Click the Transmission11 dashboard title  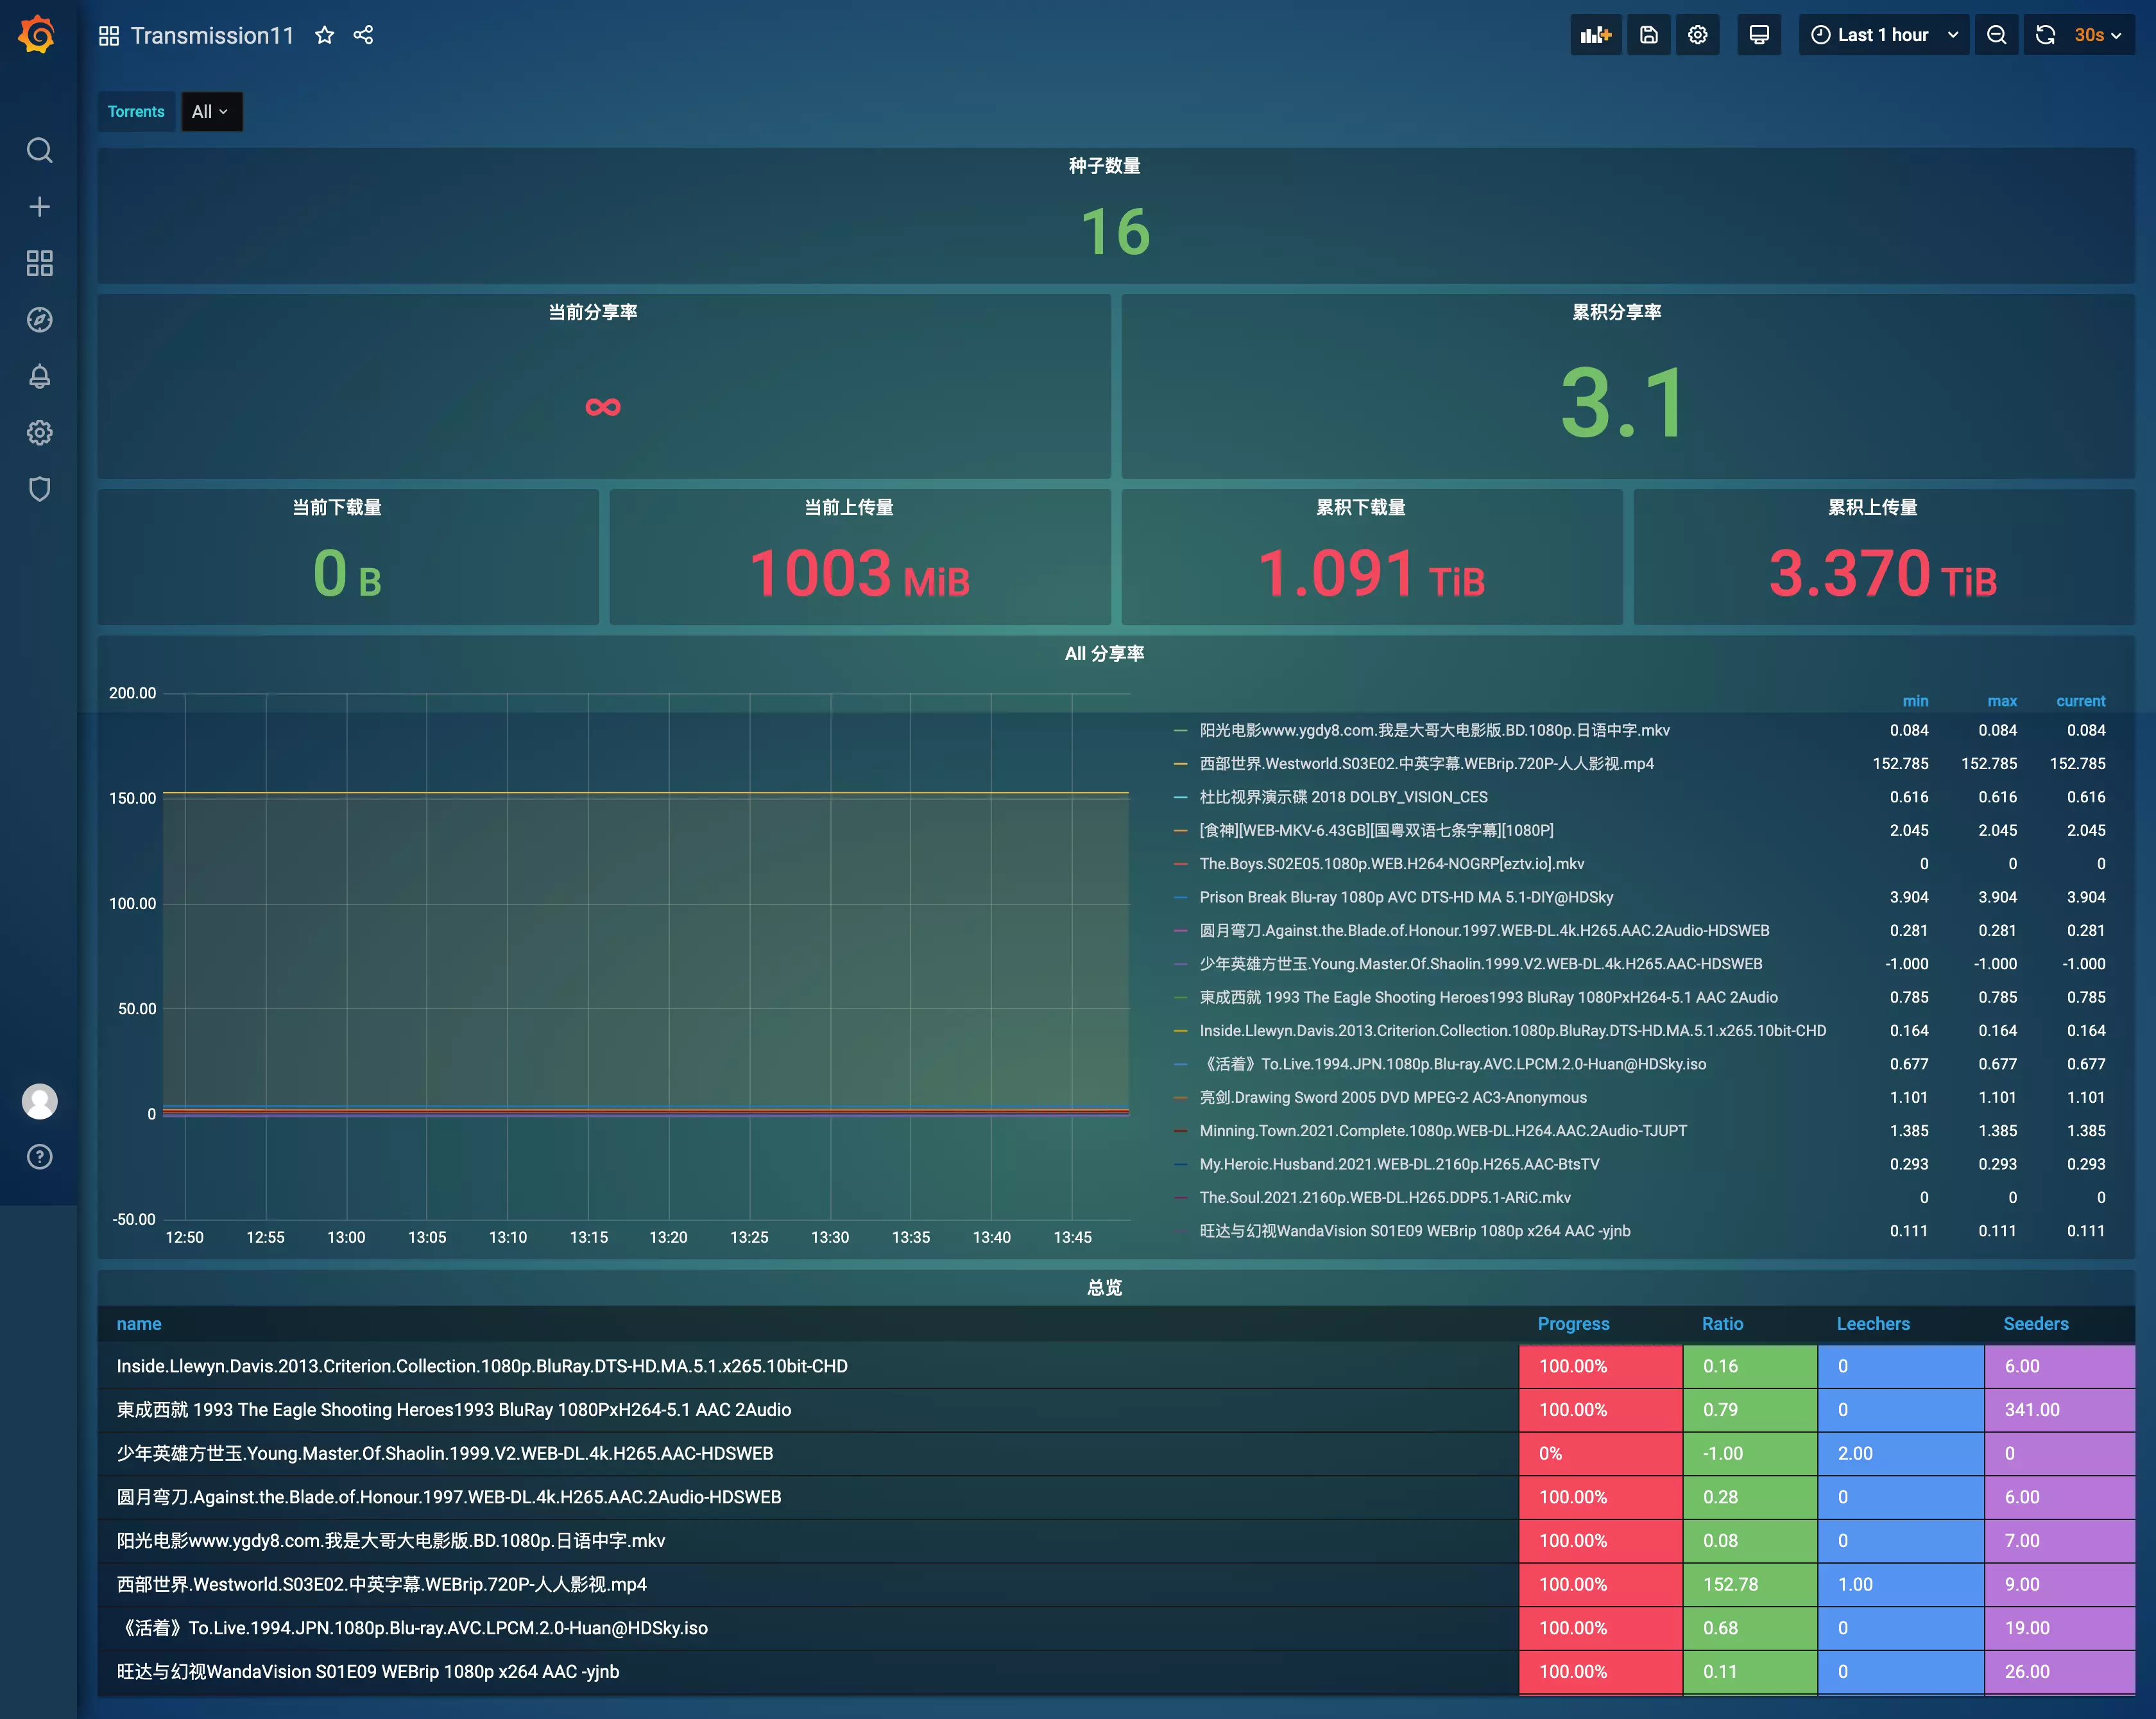point(212,36)
